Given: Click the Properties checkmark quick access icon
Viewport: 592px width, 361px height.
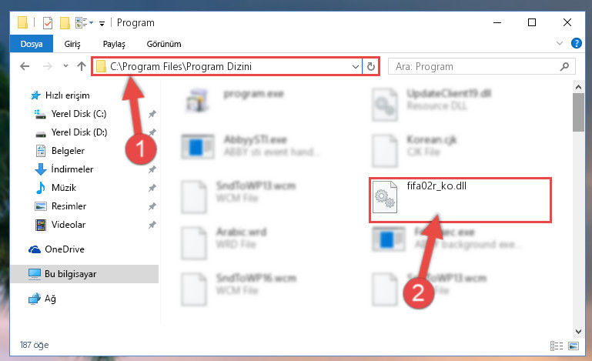Looking at the screenshot, I should pos(48,23).
